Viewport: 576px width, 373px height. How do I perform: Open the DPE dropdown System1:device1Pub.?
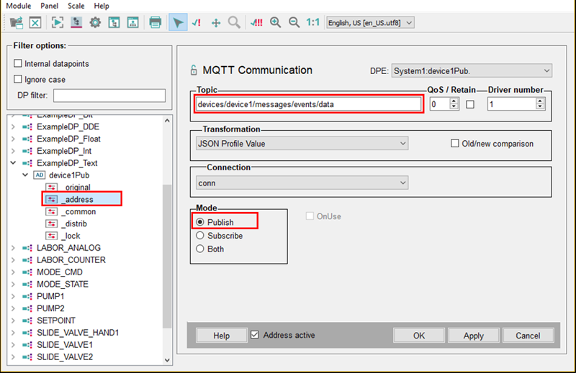[472, 70]
